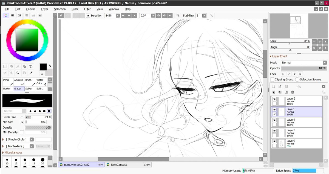The height and width of the screenshot is (174, 329).
Task: Show the color wheel panel
Action: click(6, 16)
